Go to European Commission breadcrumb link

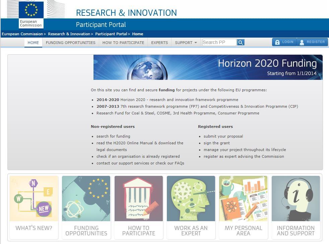point(22,34)
